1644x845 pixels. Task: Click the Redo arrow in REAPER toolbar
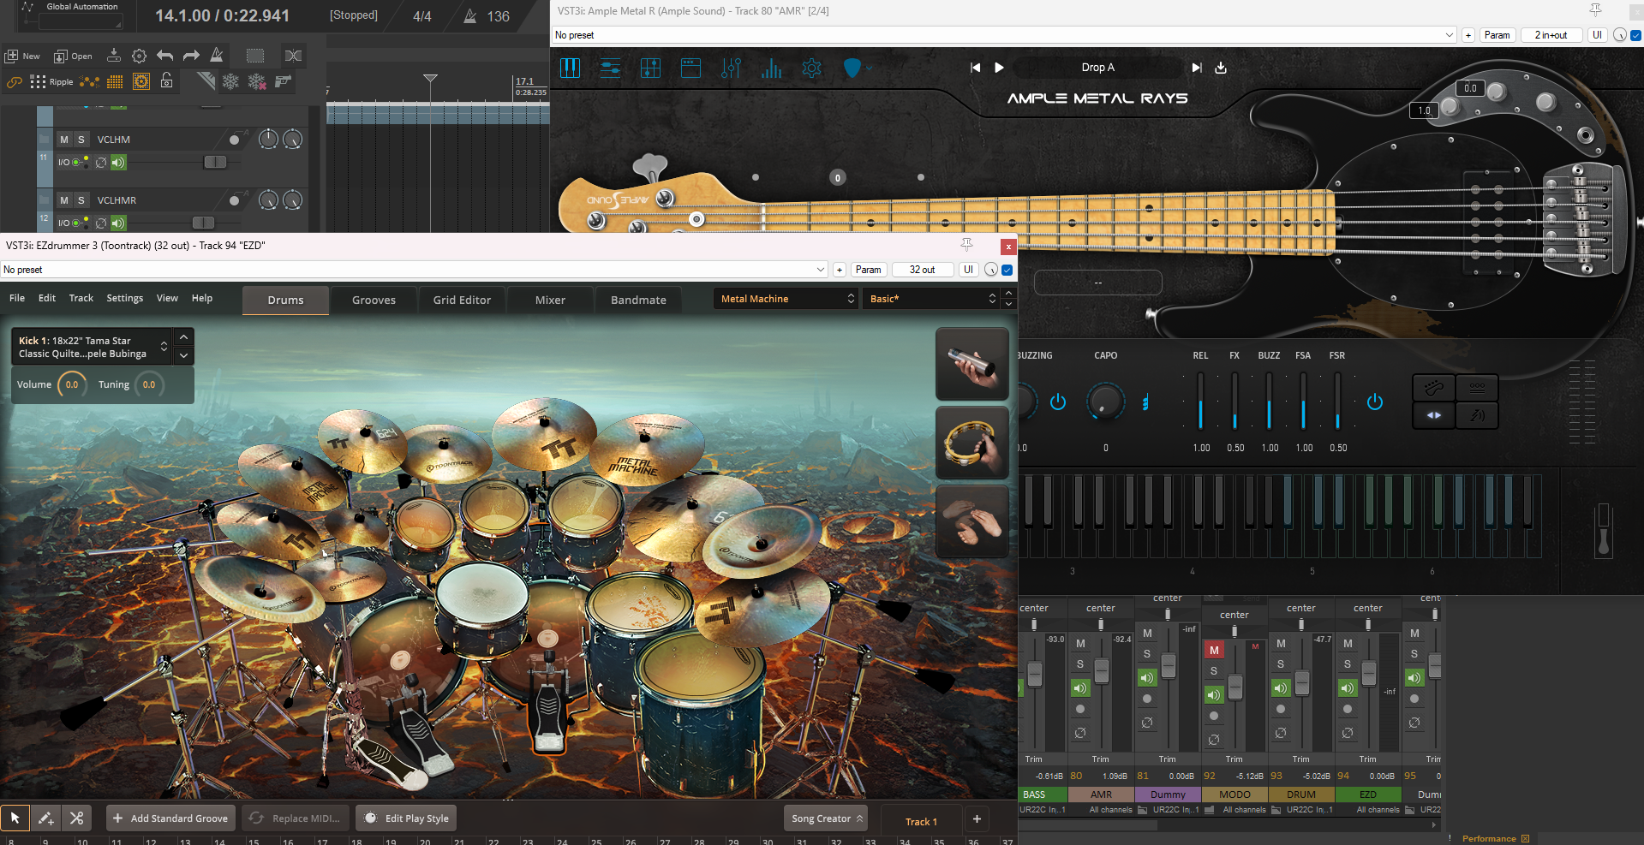(x=191, y=56)
